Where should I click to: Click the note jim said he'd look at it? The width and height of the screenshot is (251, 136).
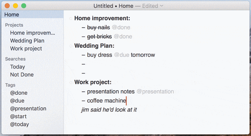109,110
